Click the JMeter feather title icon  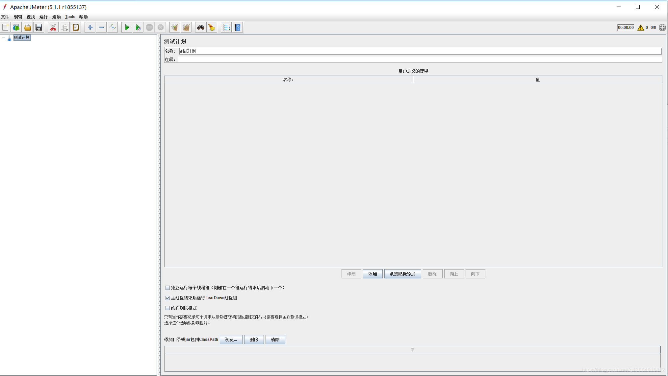(5, 7)
